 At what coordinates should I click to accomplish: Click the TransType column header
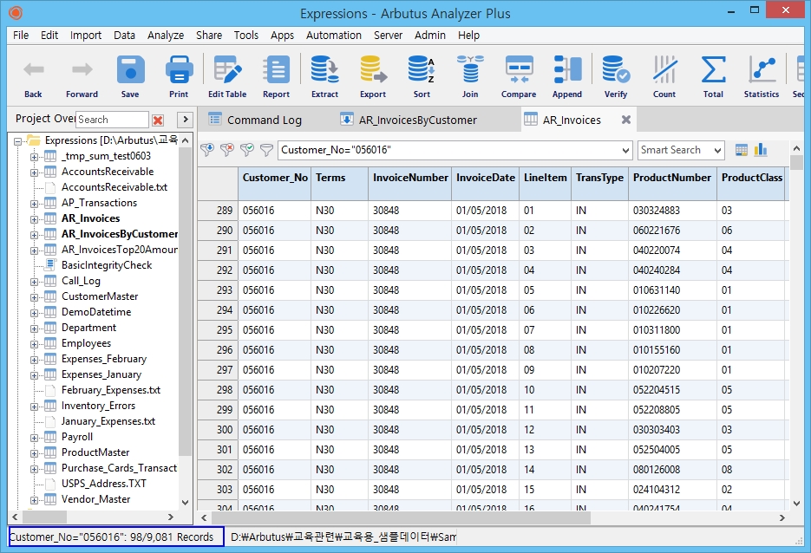coord(600,184)
